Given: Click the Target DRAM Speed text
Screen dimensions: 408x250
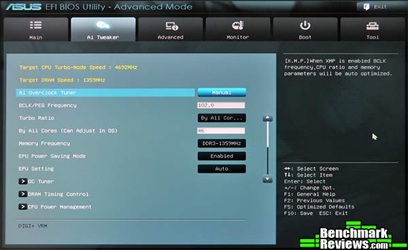Looking at the screenshot, I should point(62,80).
